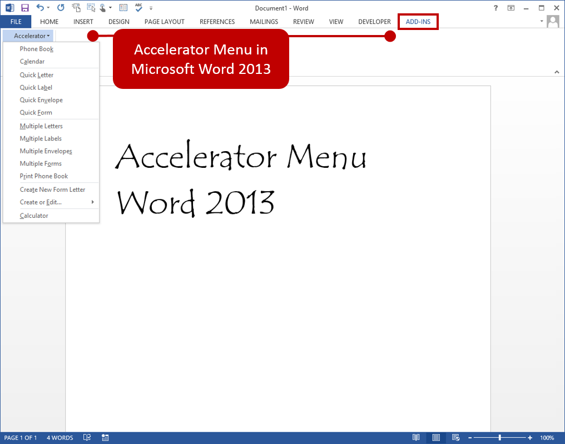The width and height of the screenshot is (565, 444).
Task: Toggle the Touch/Mouse Mode hand icon
Action: tap(103, 8)
